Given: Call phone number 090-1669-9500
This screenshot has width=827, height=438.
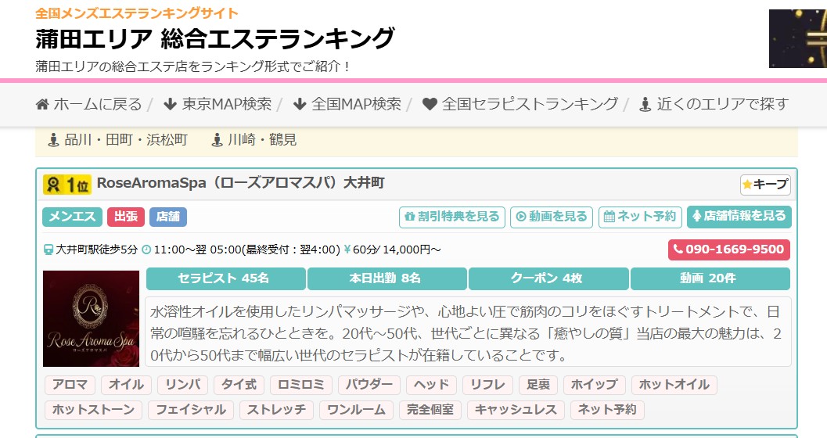Looking at the screenshot, I should tap(728, 250).
